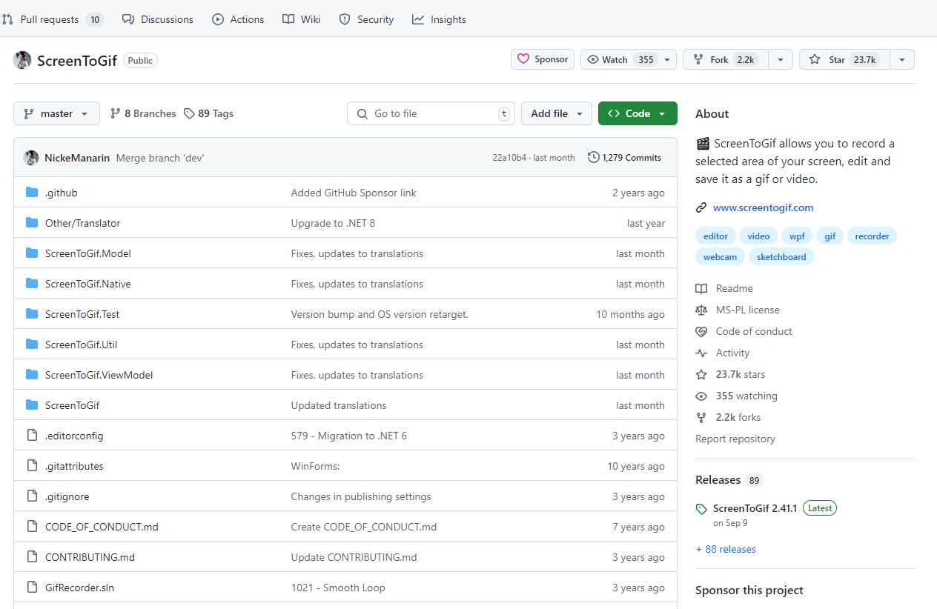Click the ScreenToGif.Model folder icon

click(32, 253)
